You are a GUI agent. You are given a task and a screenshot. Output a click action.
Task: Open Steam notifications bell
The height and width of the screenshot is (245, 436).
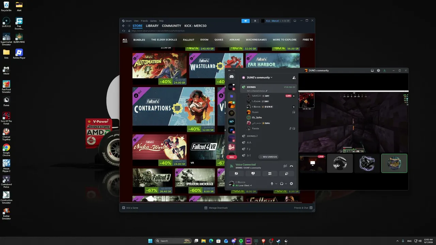click(255, 21)
